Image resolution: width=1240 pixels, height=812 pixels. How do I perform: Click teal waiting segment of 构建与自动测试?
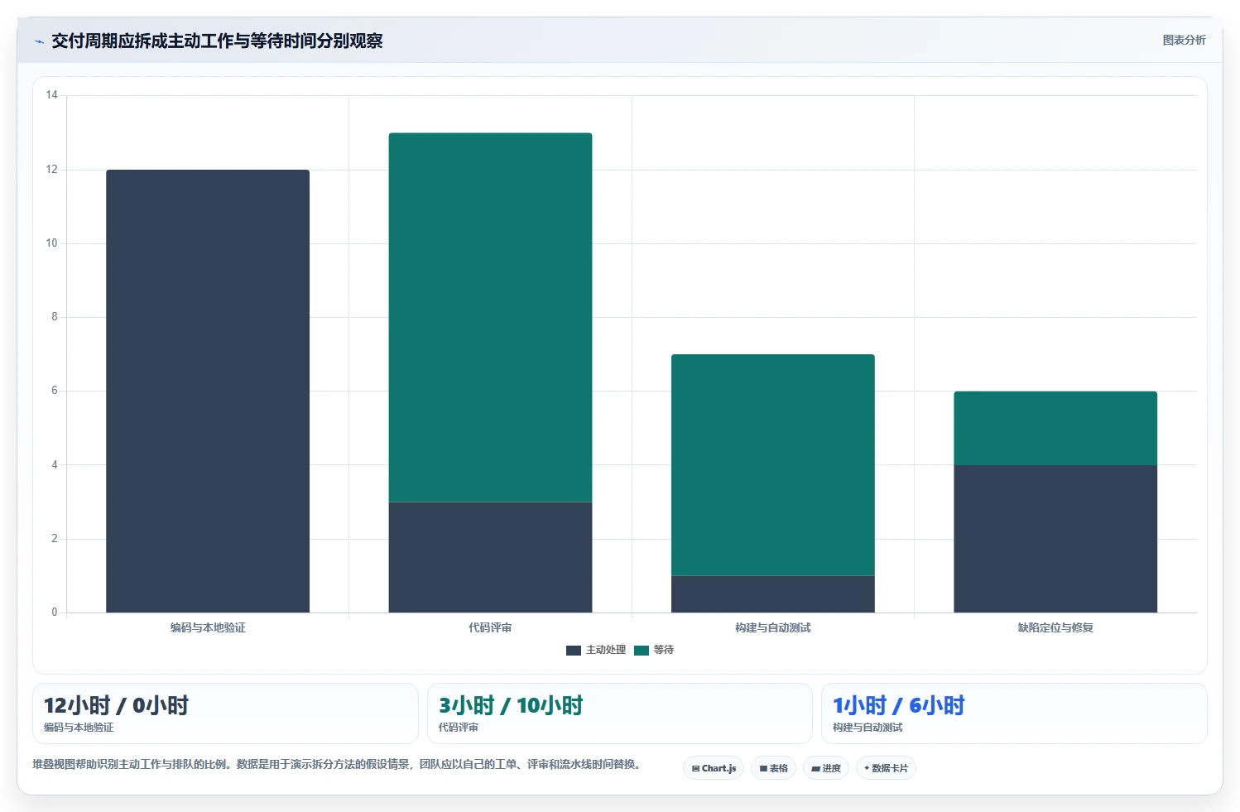[x=773, y=465]
